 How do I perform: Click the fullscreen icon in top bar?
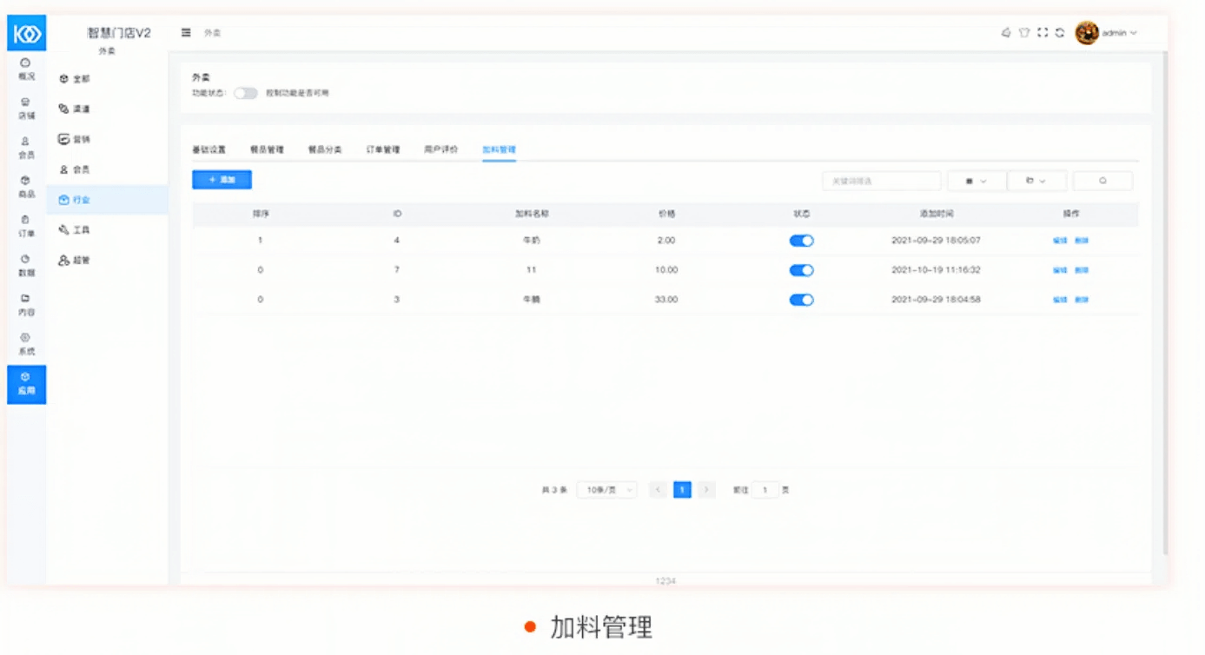(x=1043, y=33)
